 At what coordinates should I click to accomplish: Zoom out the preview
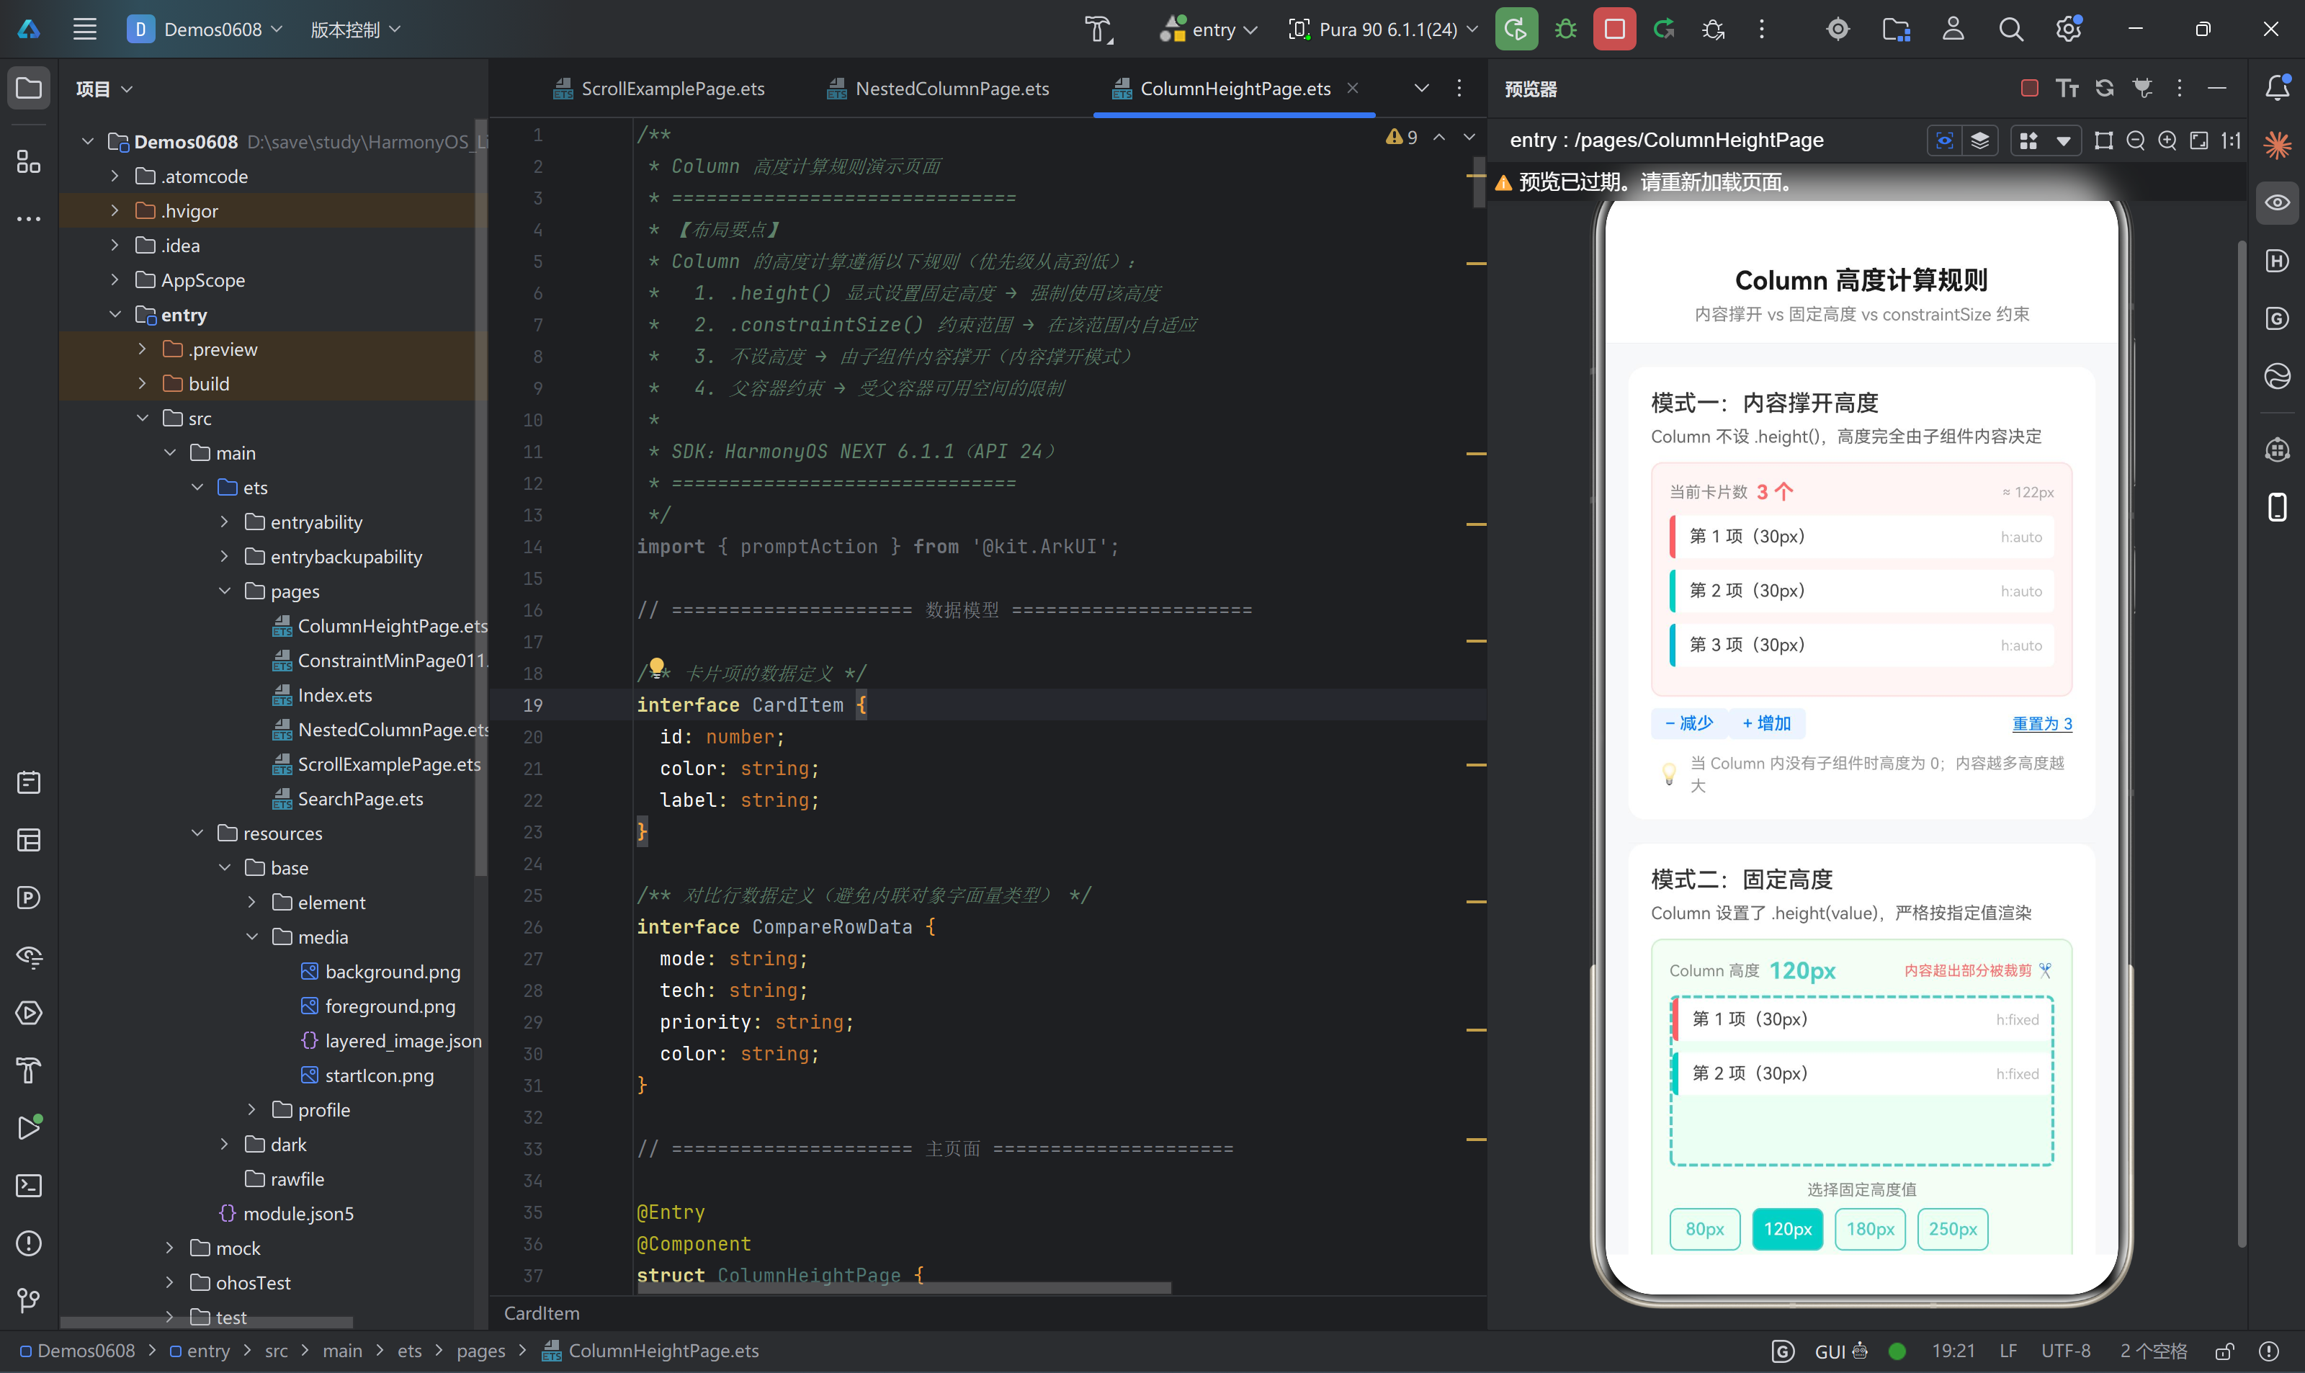(x=2136, y=140)
